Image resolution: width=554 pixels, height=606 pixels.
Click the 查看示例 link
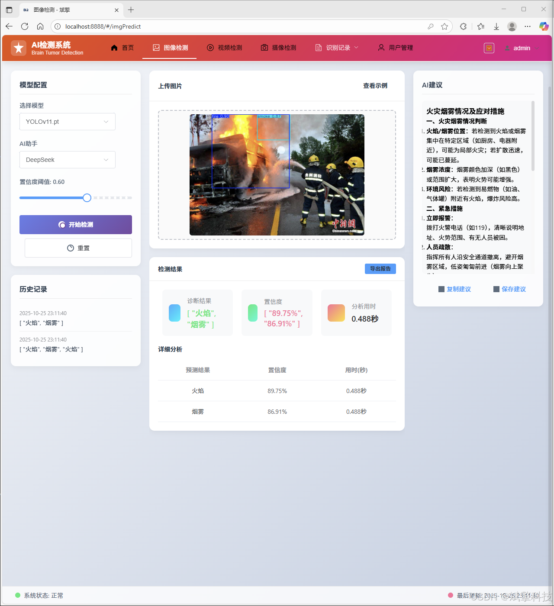(375, 86)
